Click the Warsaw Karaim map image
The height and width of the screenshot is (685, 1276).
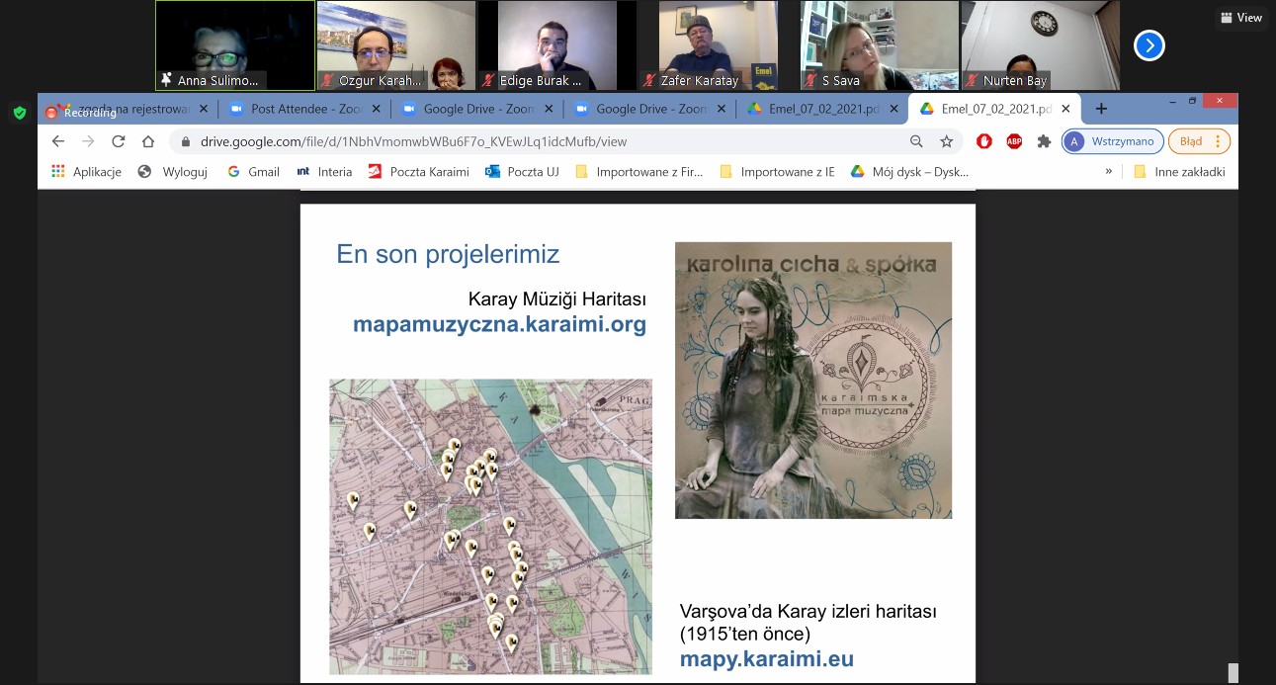click(491, 527)
